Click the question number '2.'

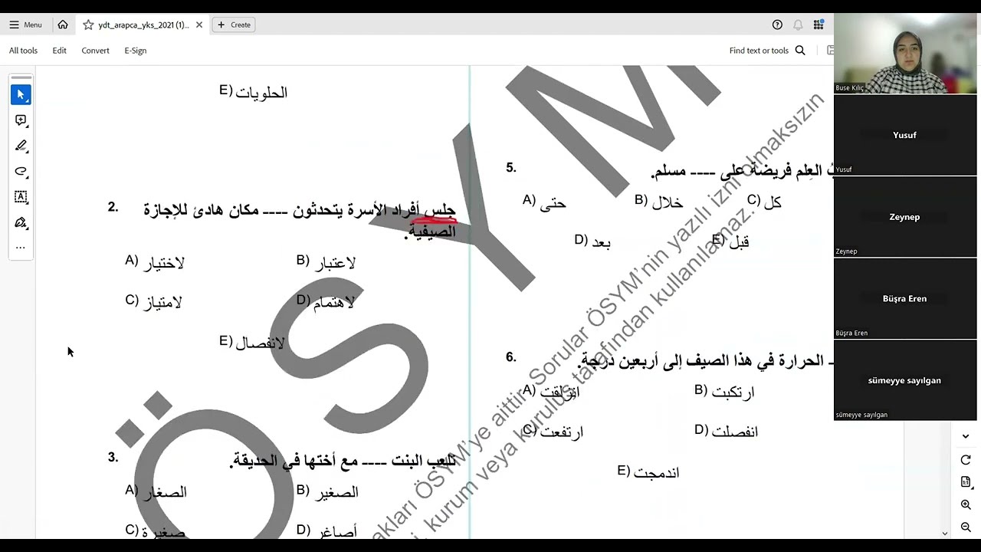pos(113,208)
